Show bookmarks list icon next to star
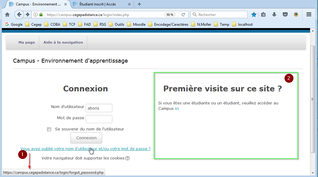 (263, 15)
